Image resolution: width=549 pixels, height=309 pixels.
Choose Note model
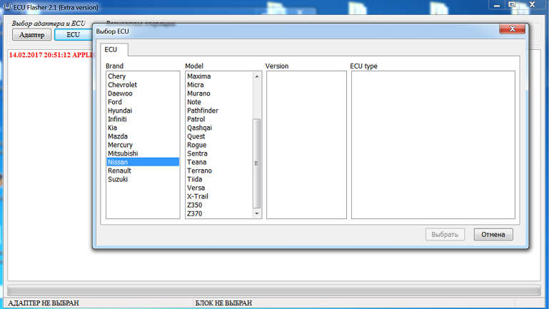pos(219,102)
